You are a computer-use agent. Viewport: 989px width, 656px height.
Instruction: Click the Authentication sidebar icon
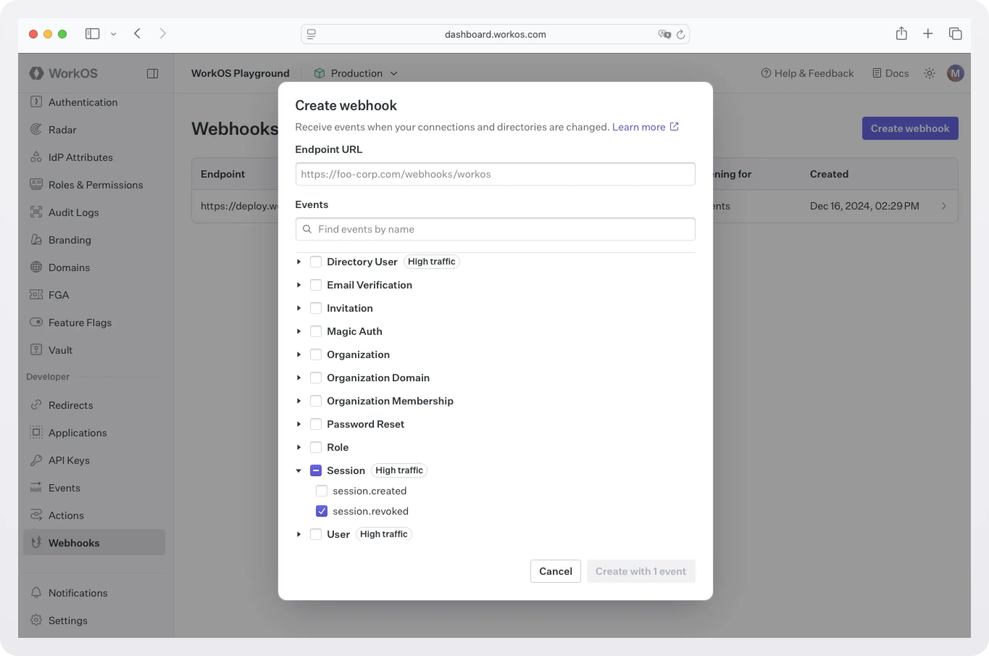point(36,102)
